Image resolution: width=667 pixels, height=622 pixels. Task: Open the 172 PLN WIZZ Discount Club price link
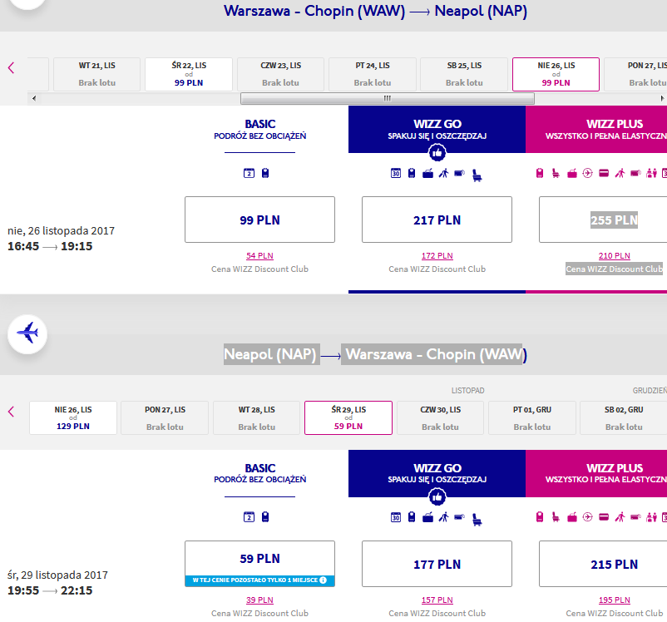437,255
